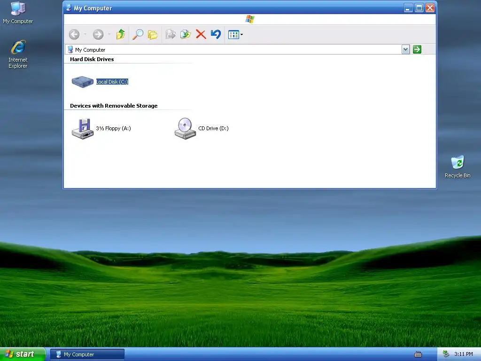This screenshot has width=481, height=361.
Task: Click the Devices with Removable Storage header
Action: click(114, 106)
